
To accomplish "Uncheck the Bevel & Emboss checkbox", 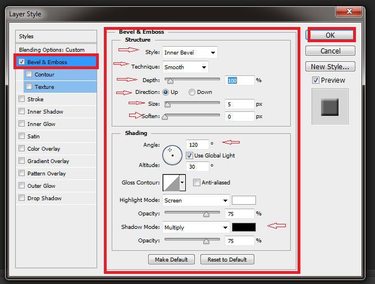I will 21,62.
